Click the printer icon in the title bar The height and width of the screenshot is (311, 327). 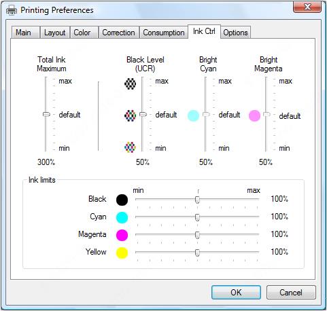[x=12, y=10]
